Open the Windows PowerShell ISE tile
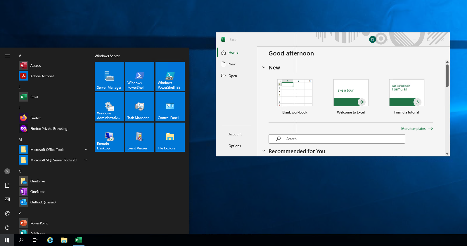Screen dimensions: 467x246 click(170, 76)
